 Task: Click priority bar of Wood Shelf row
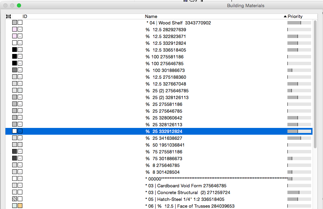299,23
